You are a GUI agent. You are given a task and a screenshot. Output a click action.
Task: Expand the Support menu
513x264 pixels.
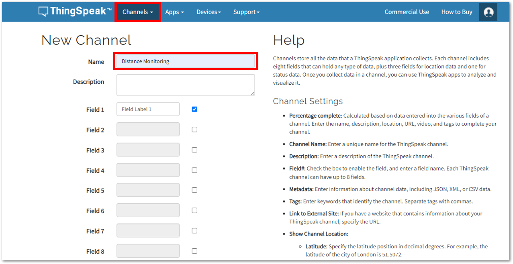[247, 12]
